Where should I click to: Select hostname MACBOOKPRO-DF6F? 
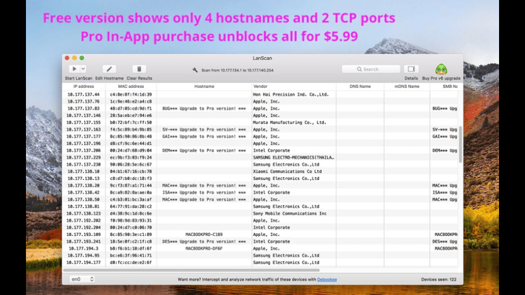tap(204, 249)
